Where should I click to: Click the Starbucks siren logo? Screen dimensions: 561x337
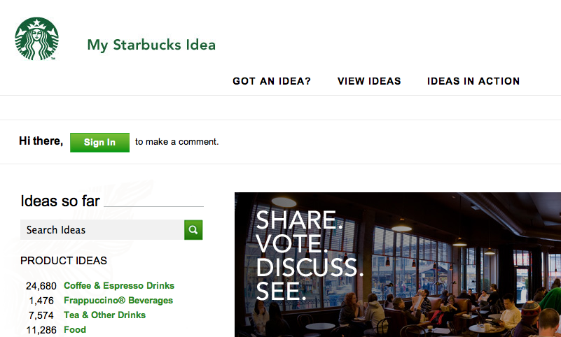click(36, 38)
